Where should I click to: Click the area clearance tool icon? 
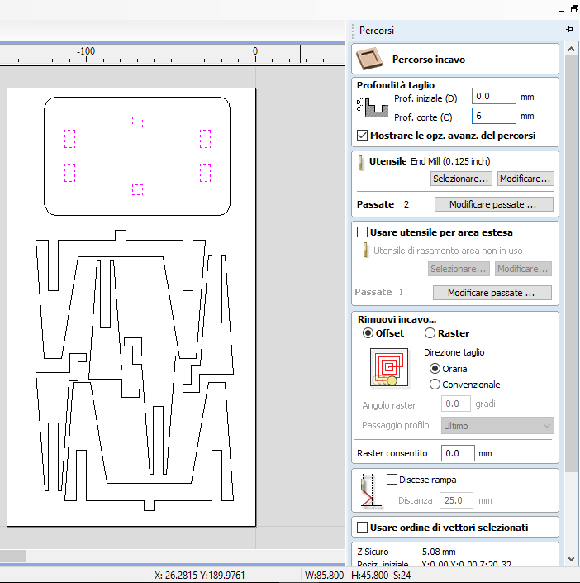[365, 250]
